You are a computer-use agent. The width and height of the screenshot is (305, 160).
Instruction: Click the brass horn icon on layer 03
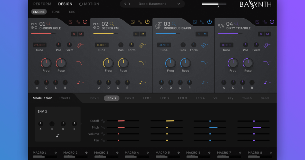pos(159,26)
